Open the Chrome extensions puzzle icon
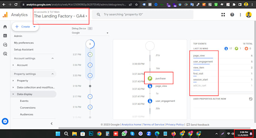Viewport: 256px width, 138px height. (x=234, y=5)
